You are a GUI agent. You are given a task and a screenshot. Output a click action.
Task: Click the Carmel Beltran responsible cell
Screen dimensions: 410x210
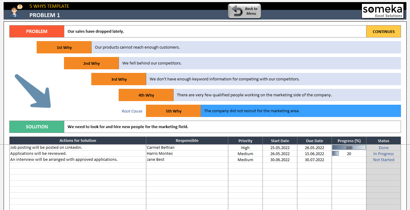[187, 148]
